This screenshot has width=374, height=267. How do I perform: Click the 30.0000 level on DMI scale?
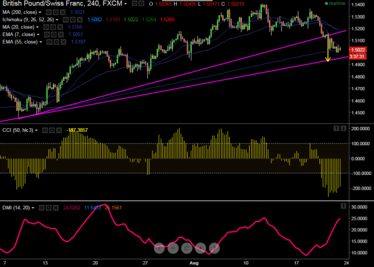point(359,207)
